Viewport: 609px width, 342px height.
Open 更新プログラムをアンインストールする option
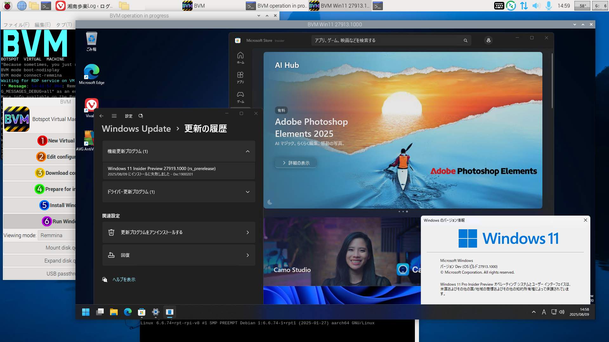tap(179, 232)
